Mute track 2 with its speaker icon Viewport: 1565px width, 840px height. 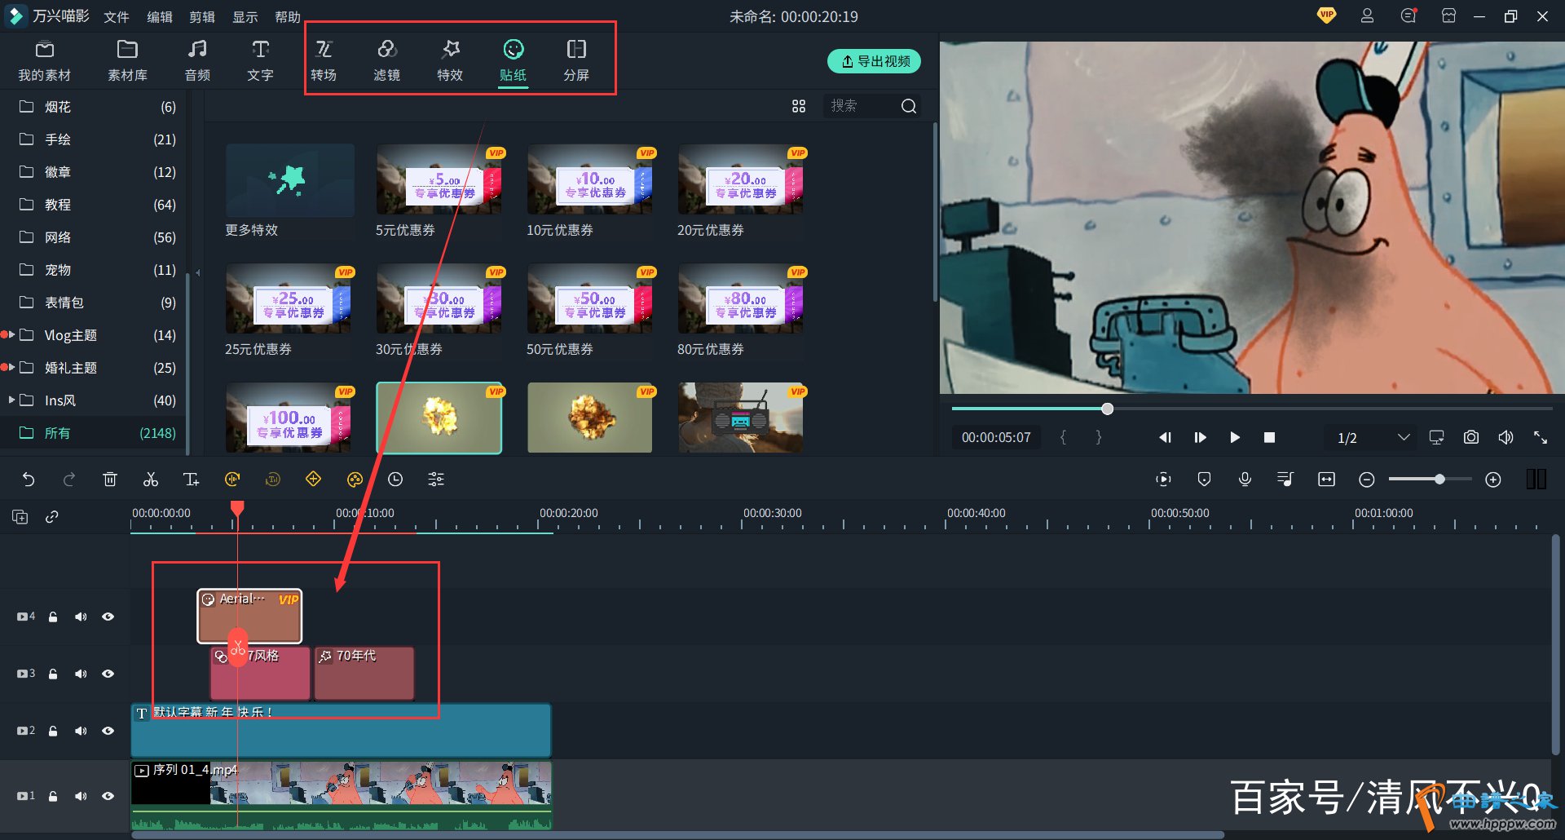(81, 731)
